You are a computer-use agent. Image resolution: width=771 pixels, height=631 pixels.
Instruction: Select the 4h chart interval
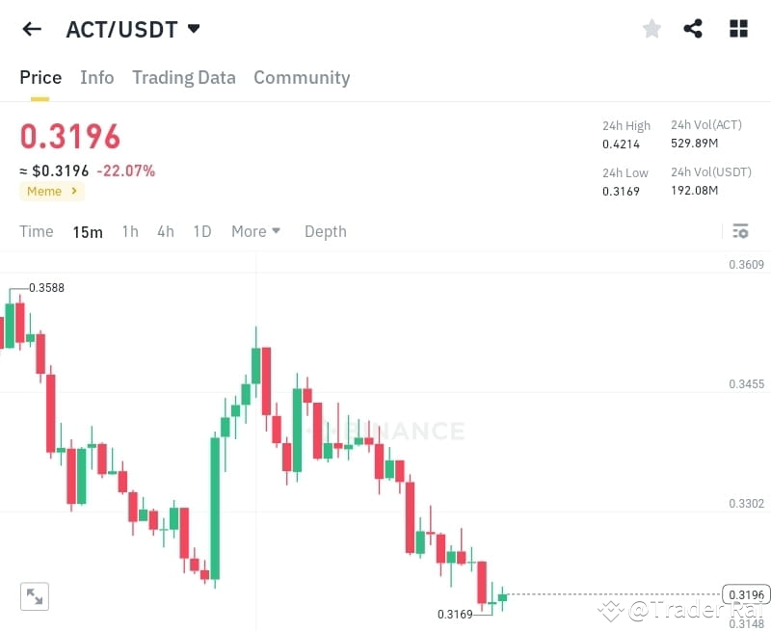tap(165, 231)
